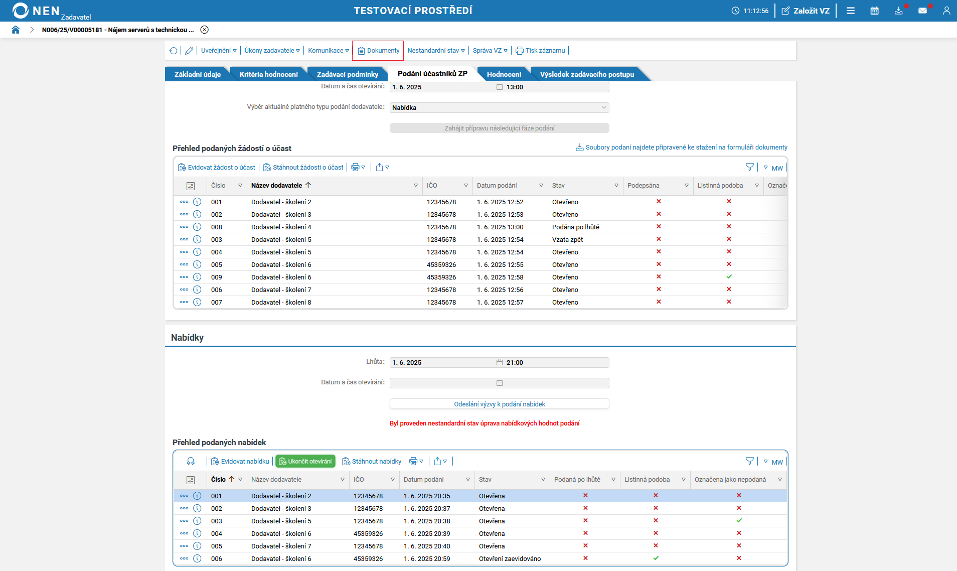Viewport: 957px width, 571px height.
Task: Click filter icon in offers table
Action: coord(749,461)
